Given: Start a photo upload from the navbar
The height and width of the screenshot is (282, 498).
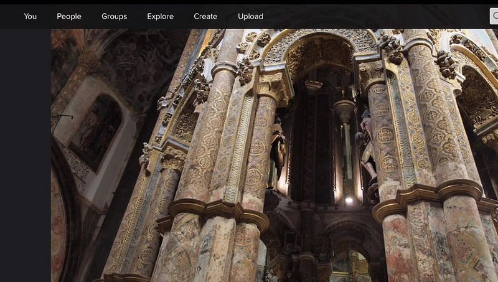Looking at the screenshot, I should tap(250, 16).
